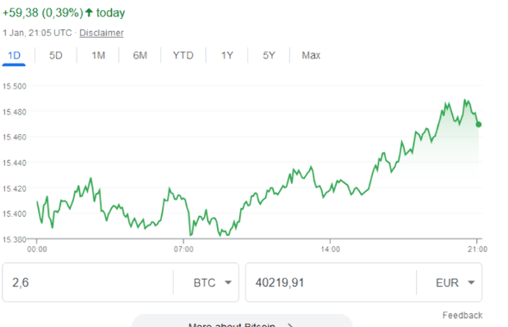
Task: Click the green current-price dot on chart
Action: tap(479, 124)
